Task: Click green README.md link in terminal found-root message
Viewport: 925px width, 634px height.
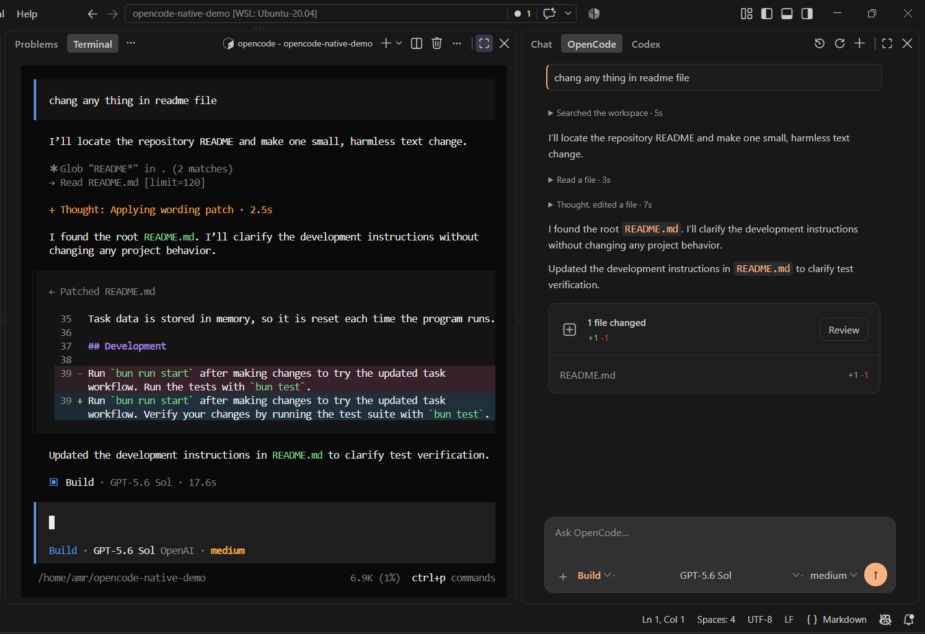Action: (169, 237)
